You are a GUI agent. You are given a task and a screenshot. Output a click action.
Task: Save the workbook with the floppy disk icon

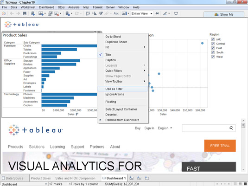(x=25, y=13)
